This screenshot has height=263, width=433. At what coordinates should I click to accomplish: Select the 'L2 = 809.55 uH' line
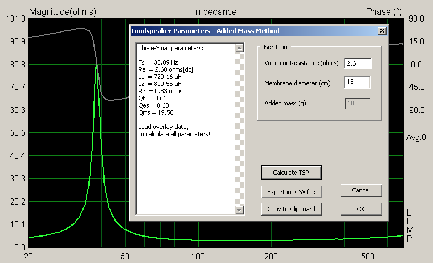click(x=160, y=84)
